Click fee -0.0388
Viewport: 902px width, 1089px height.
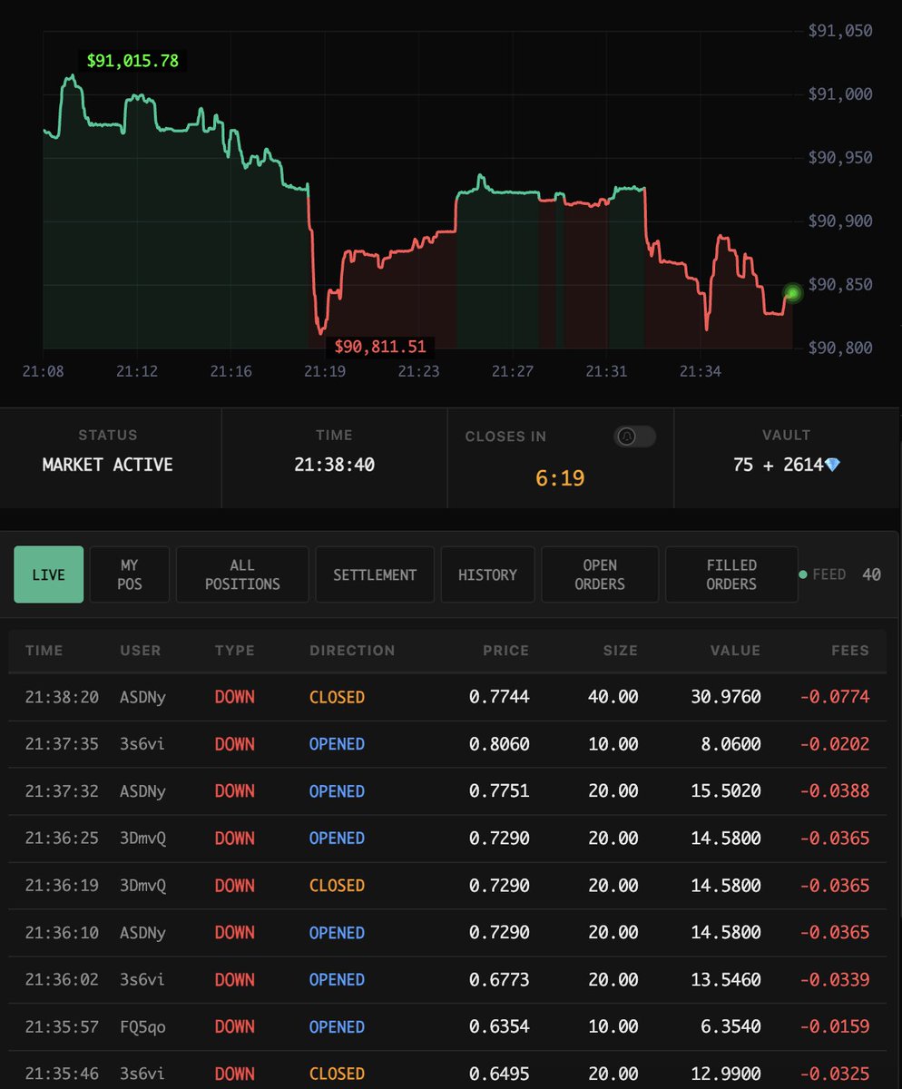click(835, 791)
